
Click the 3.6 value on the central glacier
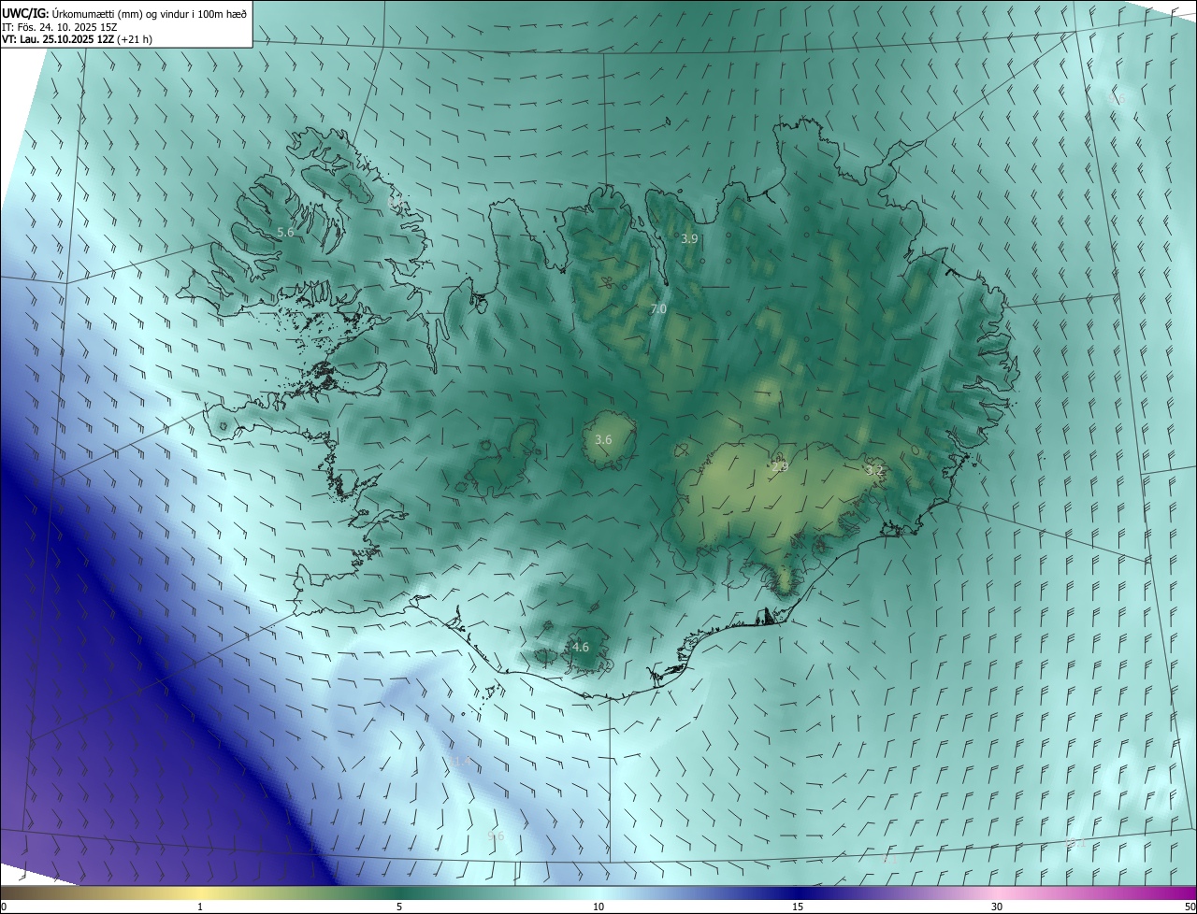coord(603,439)
